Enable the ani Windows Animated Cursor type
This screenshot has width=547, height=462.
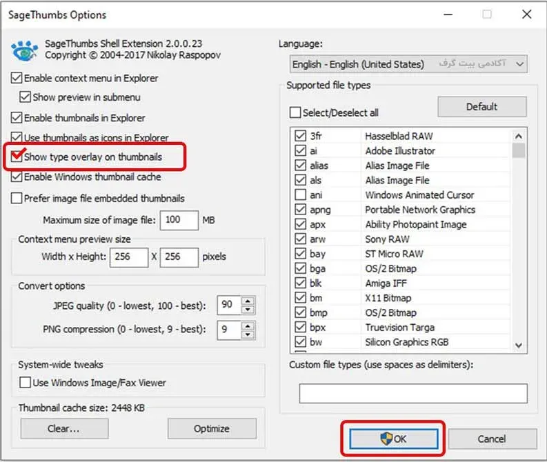click(300, 194)
